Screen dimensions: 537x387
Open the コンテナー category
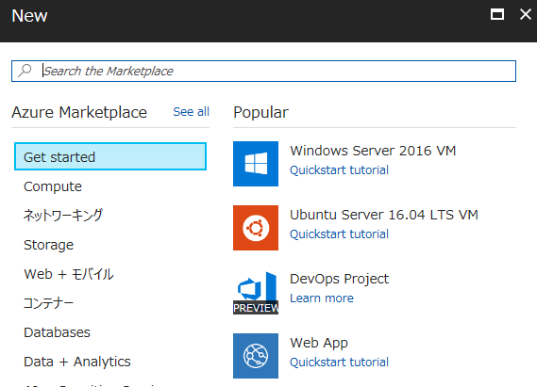point(48,303)
